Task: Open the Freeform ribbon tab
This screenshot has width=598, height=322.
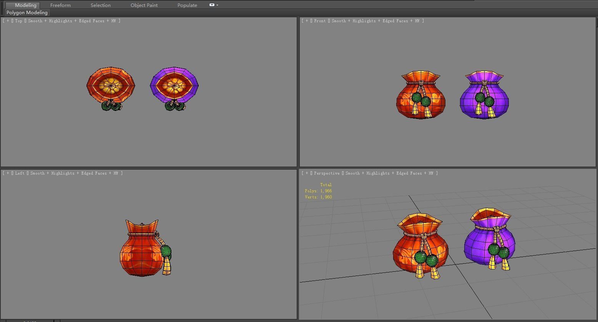Action: 60,5
